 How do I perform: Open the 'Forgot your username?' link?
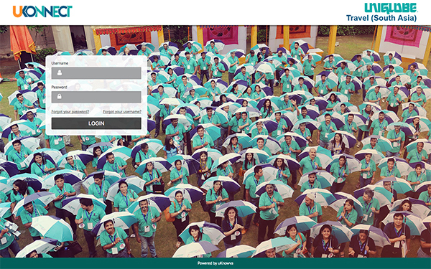(x=122, y=112)
